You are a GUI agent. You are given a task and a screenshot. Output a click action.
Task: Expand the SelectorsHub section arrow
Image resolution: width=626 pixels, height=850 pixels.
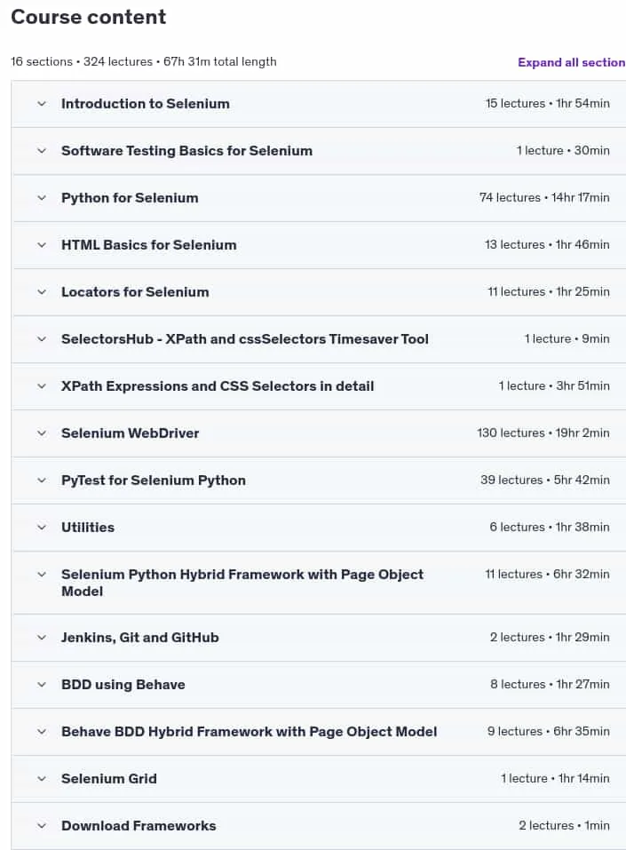(x=42, y=339)
